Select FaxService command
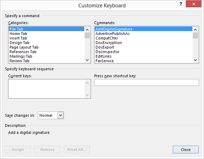This screenshot has height=159, width=204. tap(144, 61)
